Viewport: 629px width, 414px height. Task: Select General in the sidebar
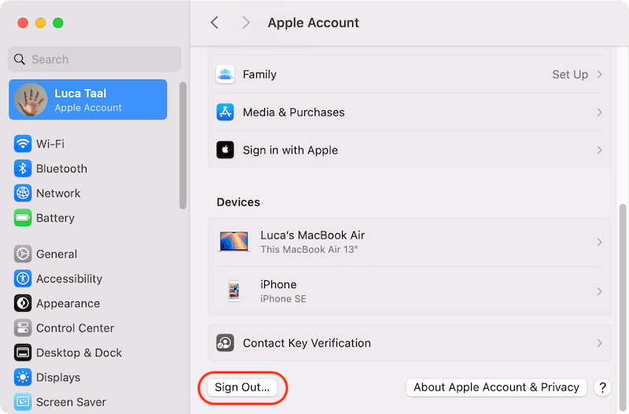pos(57,253)
